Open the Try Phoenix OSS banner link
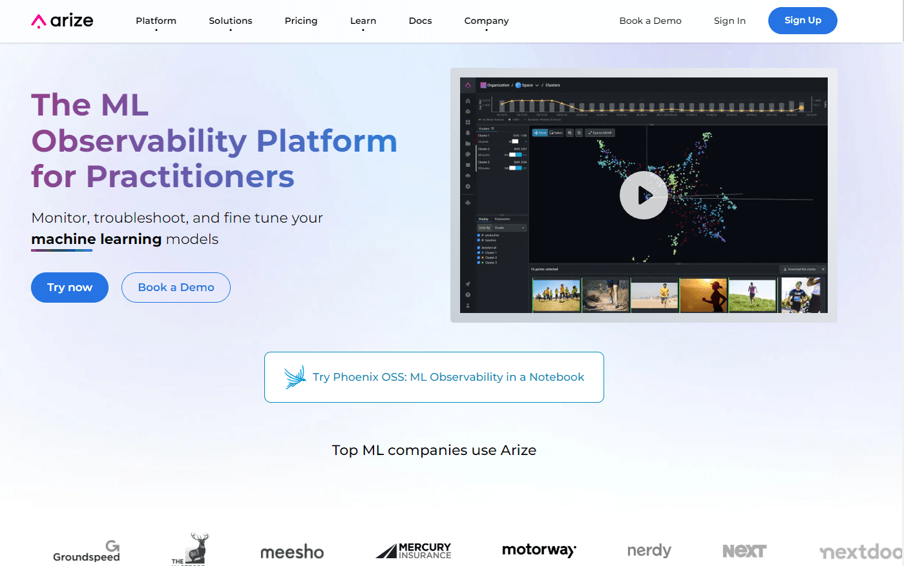 [434, 377]
